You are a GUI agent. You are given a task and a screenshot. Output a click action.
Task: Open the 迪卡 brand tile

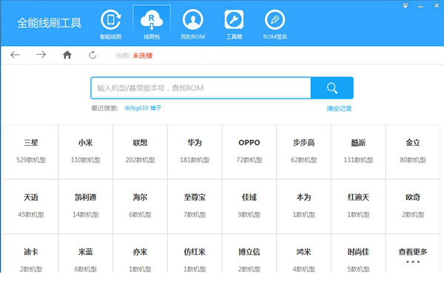(31, 253)
